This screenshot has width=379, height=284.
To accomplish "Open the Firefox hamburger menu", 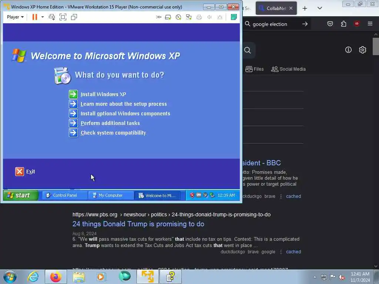I will (370, 24).
